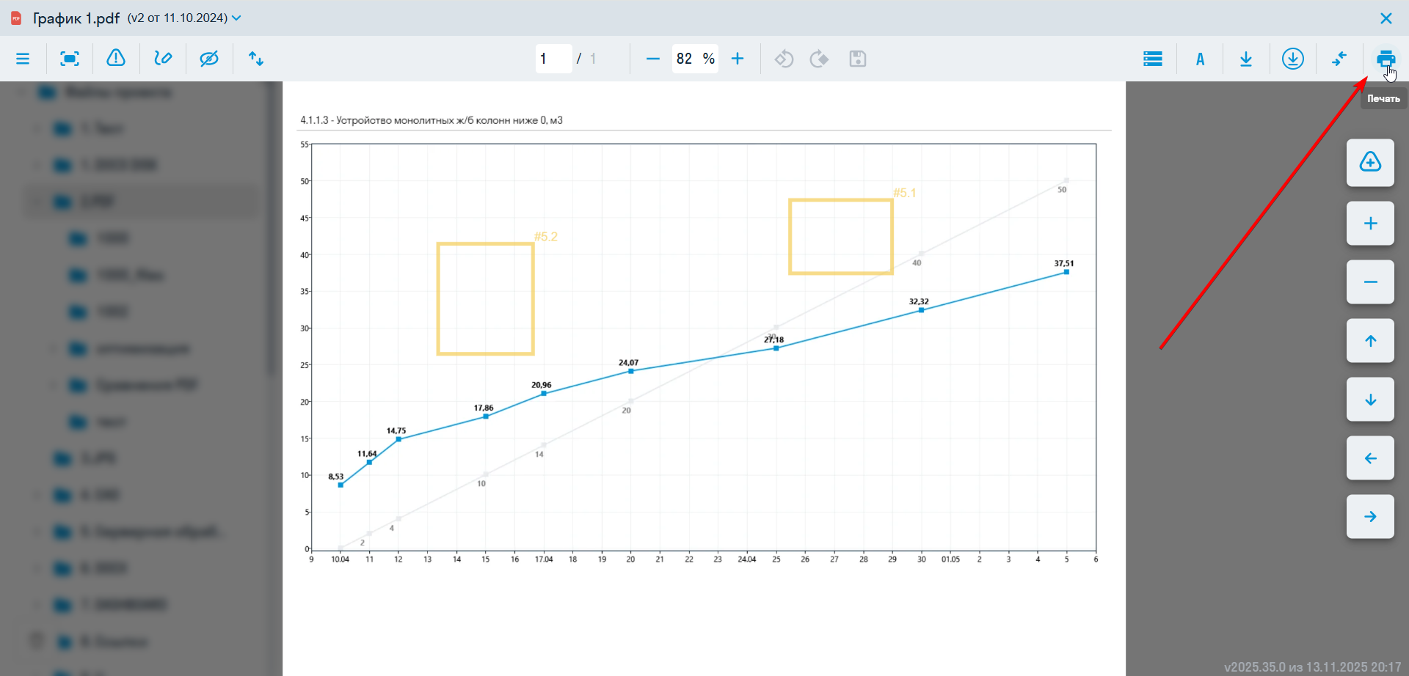Click the collapse arrows icon in toolbar
The width and height of the screenshot is (1409, 676).
pyautogui.click(x=1339, y=59)
